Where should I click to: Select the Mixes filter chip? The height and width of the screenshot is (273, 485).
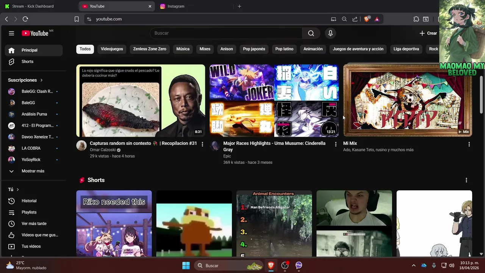pyautogui.click(x=205, y=49)
